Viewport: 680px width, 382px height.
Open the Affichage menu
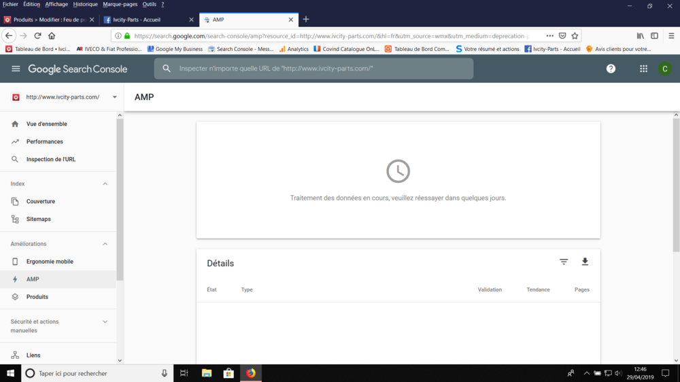(56, 4)
